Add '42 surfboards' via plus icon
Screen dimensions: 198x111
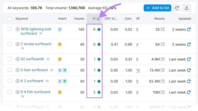[x=17, y=59]
